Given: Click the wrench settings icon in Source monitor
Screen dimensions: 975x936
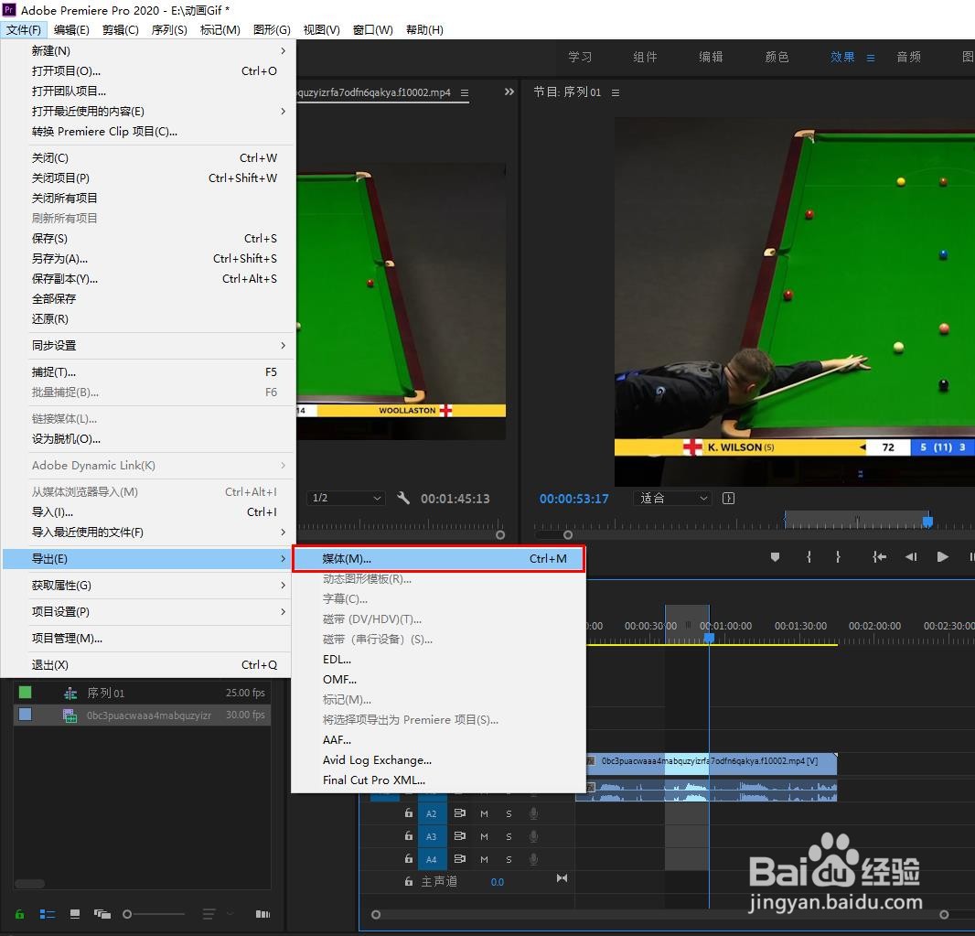Looking at the screenshot, I should point(403,498).
